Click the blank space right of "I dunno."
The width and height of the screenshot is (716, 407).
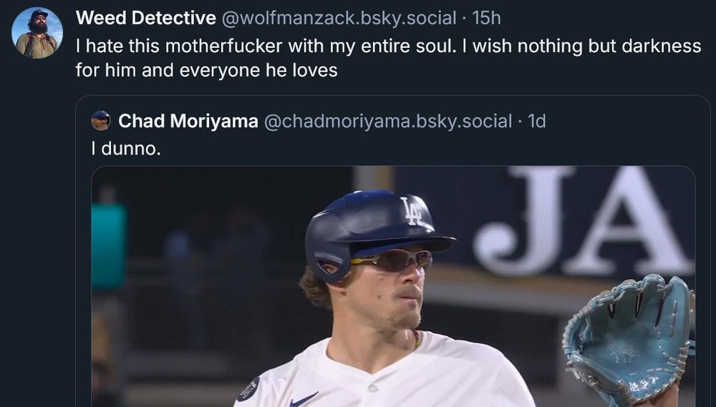tap(430, 149)
